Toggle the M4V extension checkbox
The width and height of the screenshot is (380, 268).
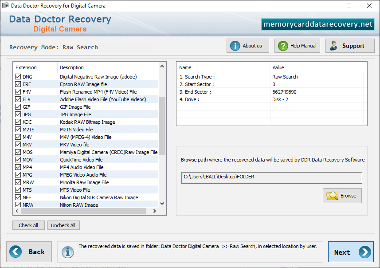(x=18, y=137)
